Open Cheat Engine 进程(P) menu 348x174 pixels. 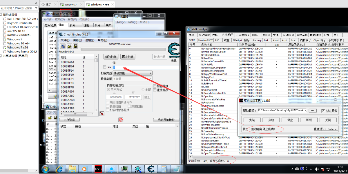coord(90,40)
